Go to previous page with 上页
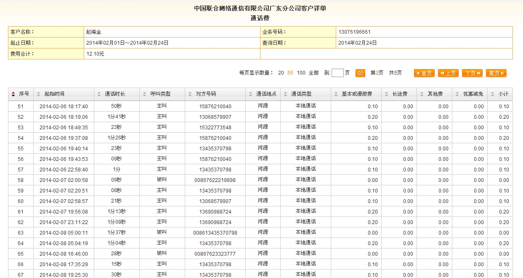The height and width of the screenshot is (278, 523). pos(448,73)
